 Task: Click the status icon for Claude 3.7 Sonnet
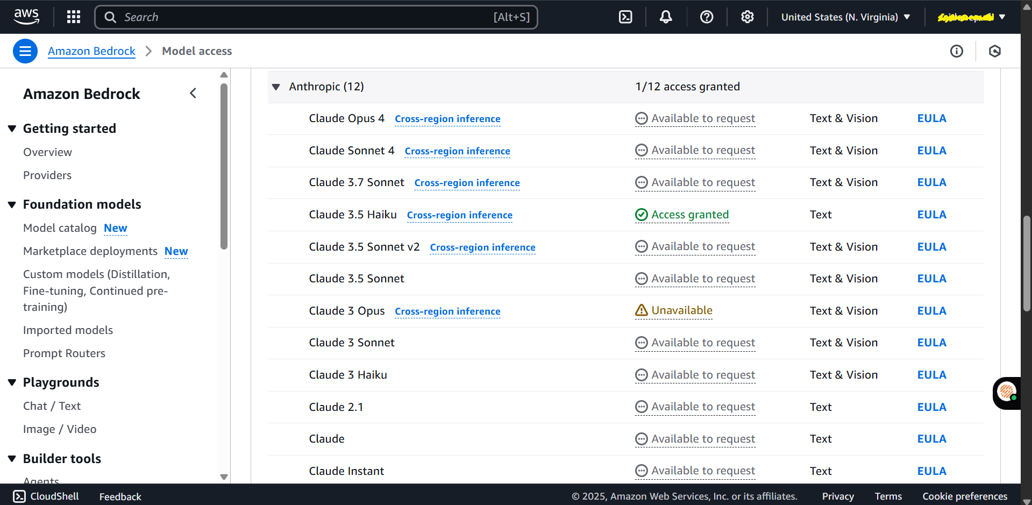pos(642,182)
